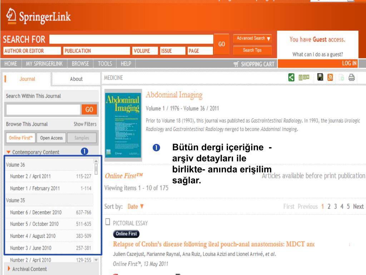Click the LOG IN button
This screenshot has height=275, width=366.
pyautogui.click(x=317, y=63)
